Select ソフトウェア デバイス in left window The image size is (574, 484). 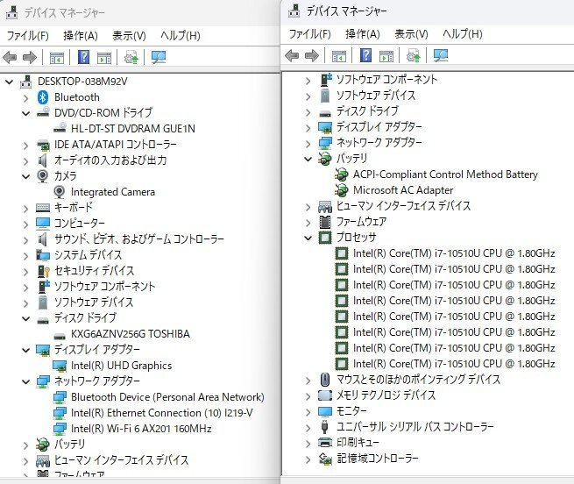coord(94,302)
